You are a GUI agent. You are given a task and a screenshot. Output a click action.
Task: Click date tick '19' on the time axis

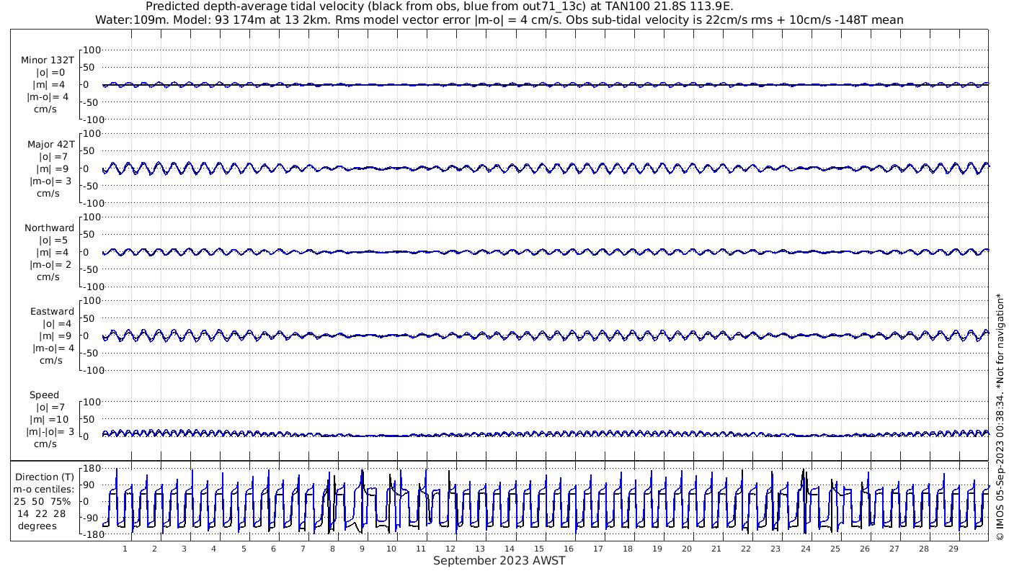click(x=657, y=549)
